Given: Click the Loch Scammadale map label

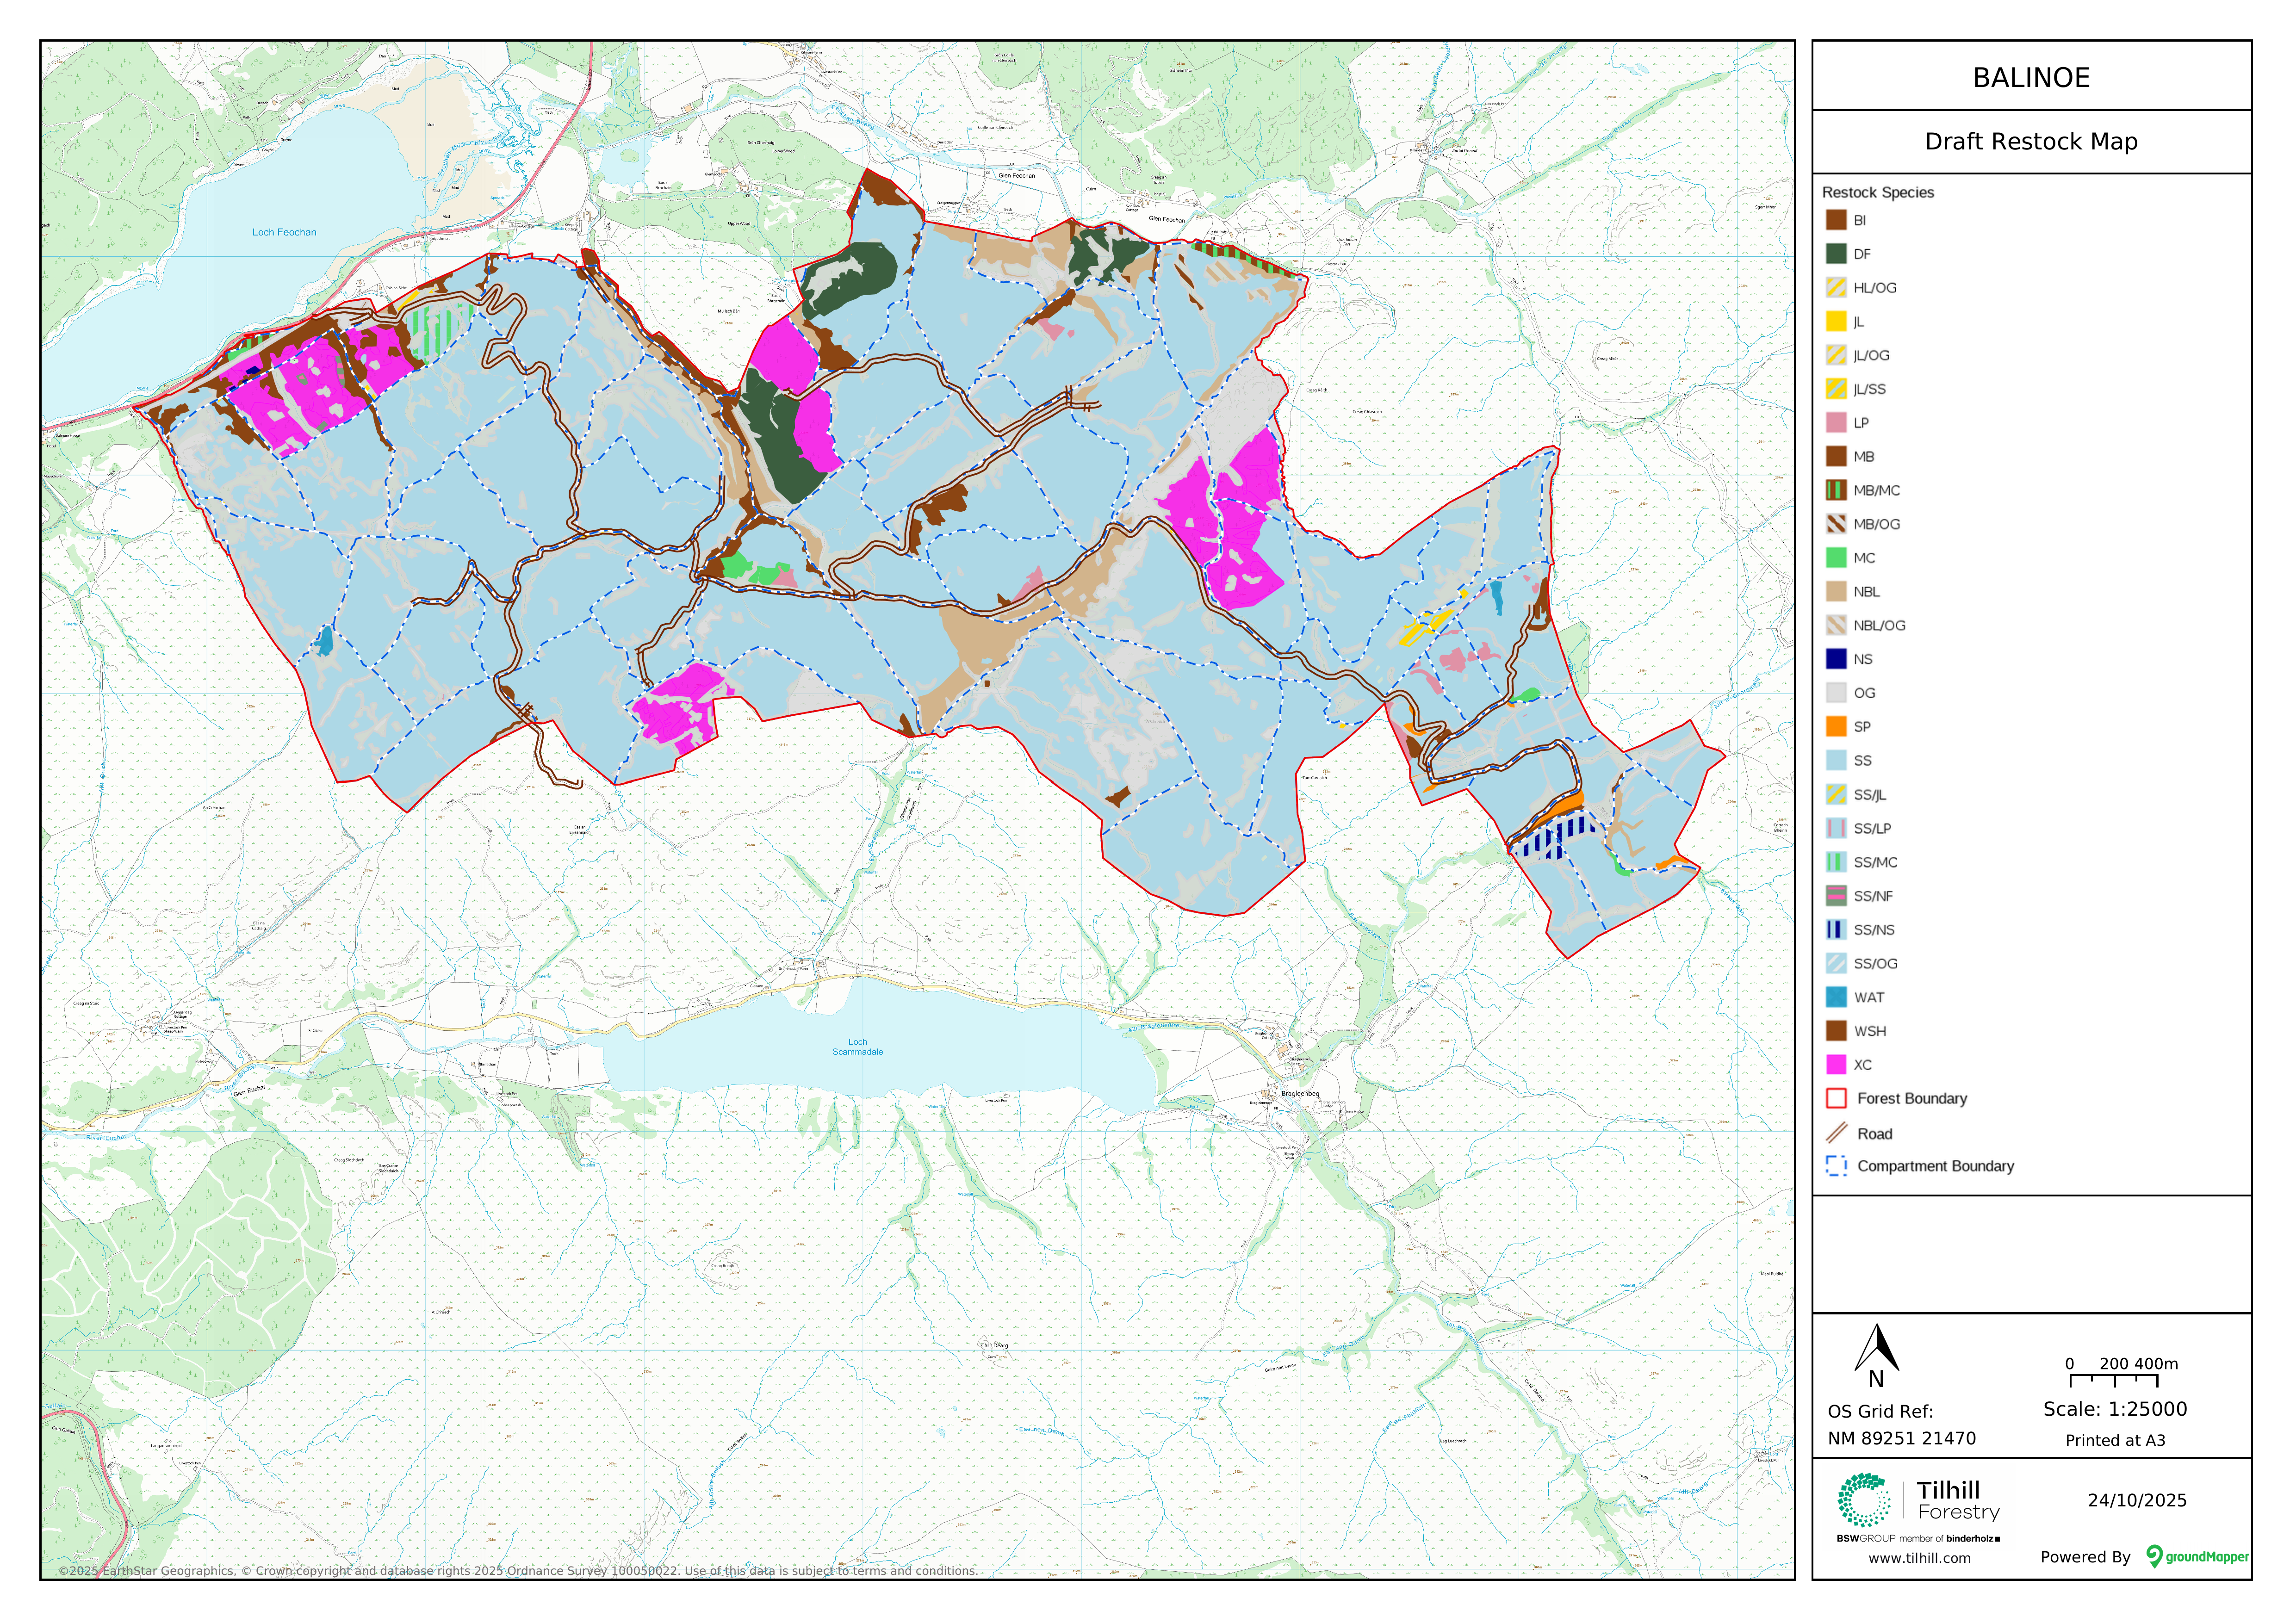Looking at the screenshot, I should (x=857, y=1046).
